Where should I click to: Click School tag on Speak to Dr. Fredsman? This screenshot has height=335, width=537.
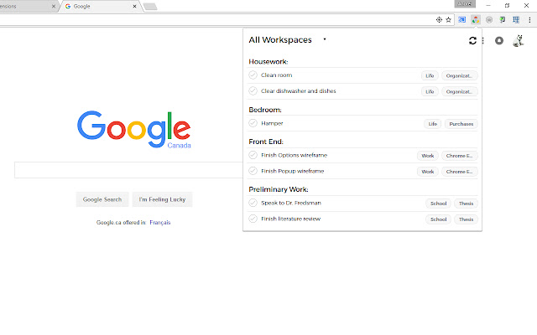pyautogui.click(x=438, y=204)
